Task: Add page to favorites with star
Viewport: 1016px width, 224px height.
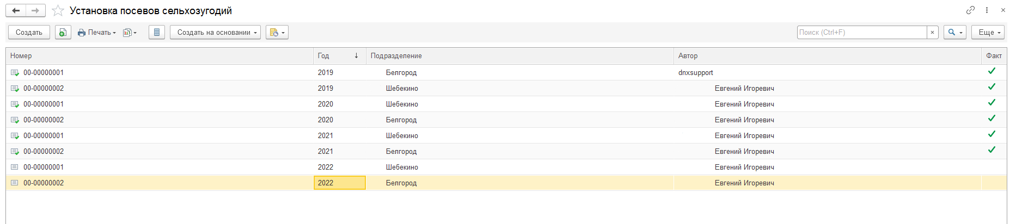Action: click(x=58, y=11)
